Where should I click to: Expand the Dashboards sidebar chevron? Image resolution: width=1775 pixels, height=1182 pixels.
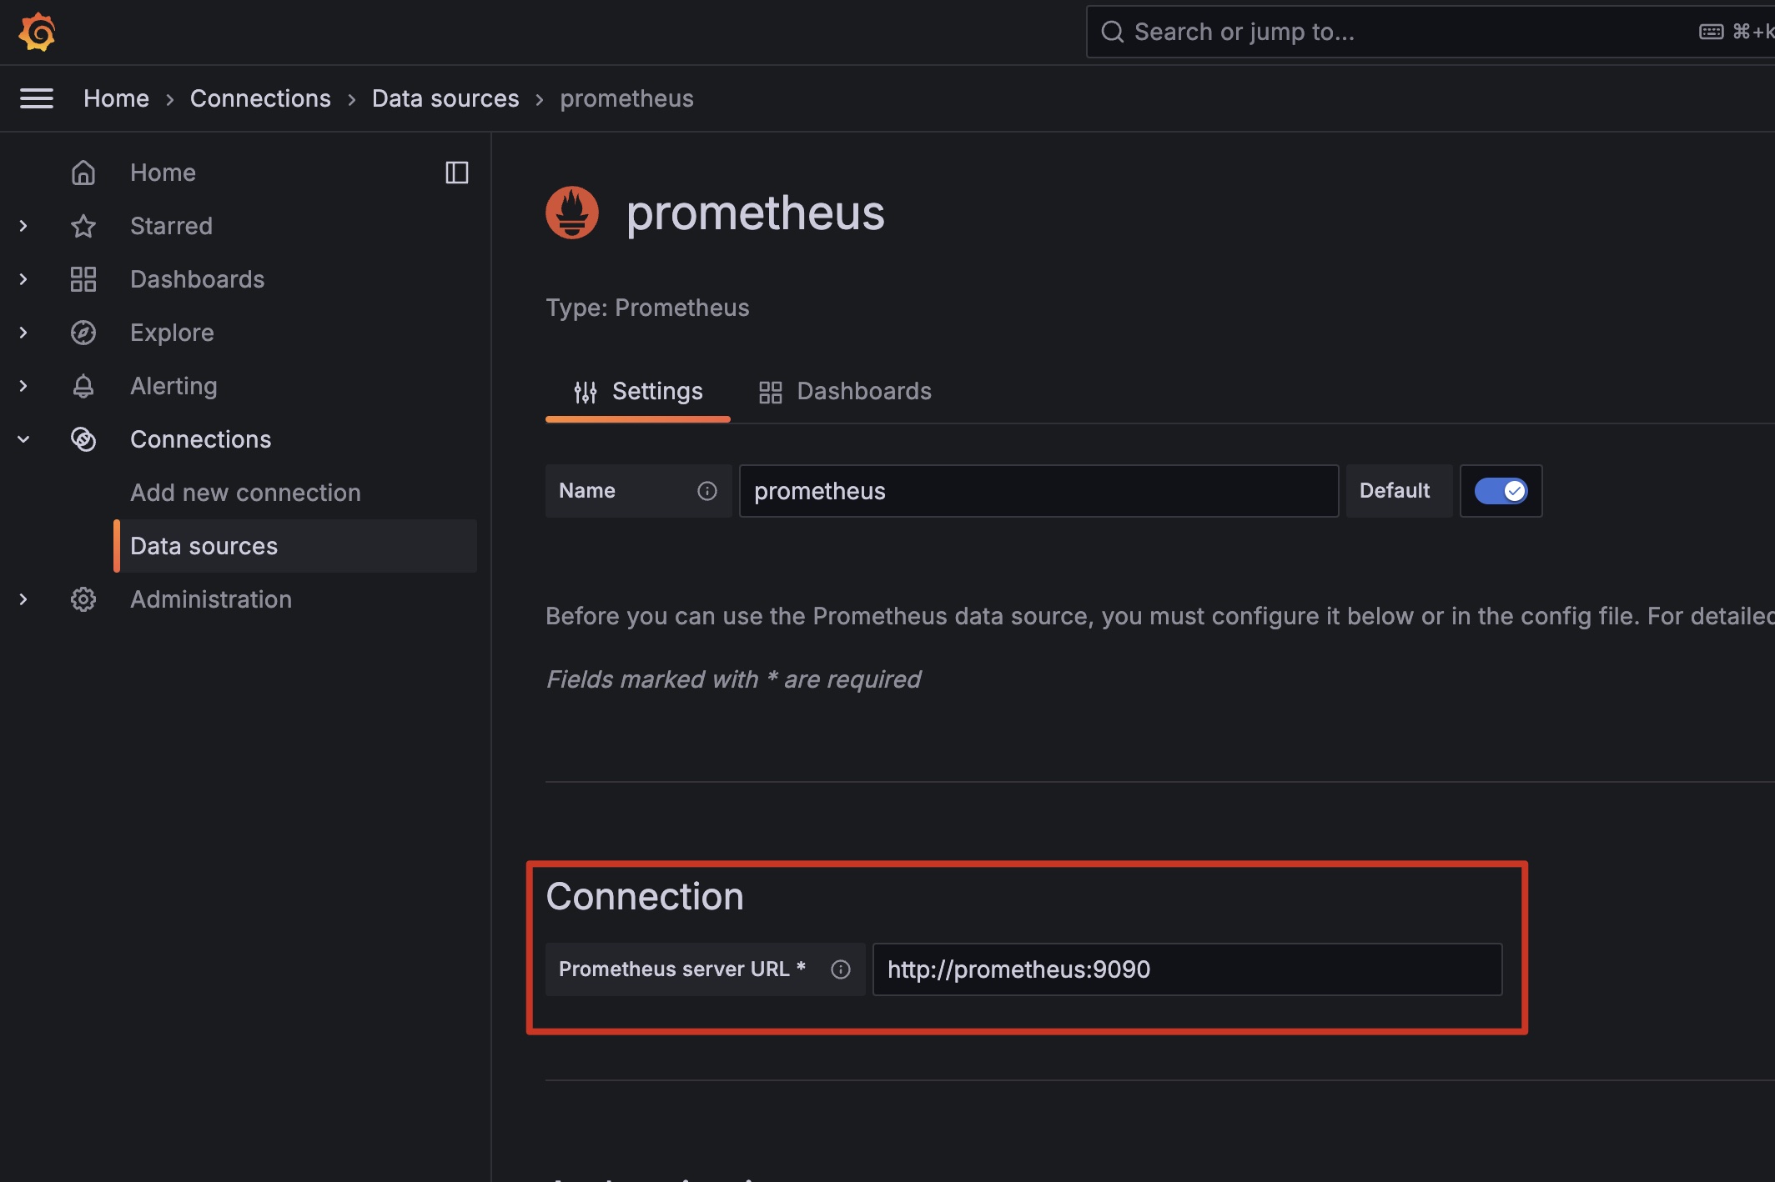tap(23, 279)
